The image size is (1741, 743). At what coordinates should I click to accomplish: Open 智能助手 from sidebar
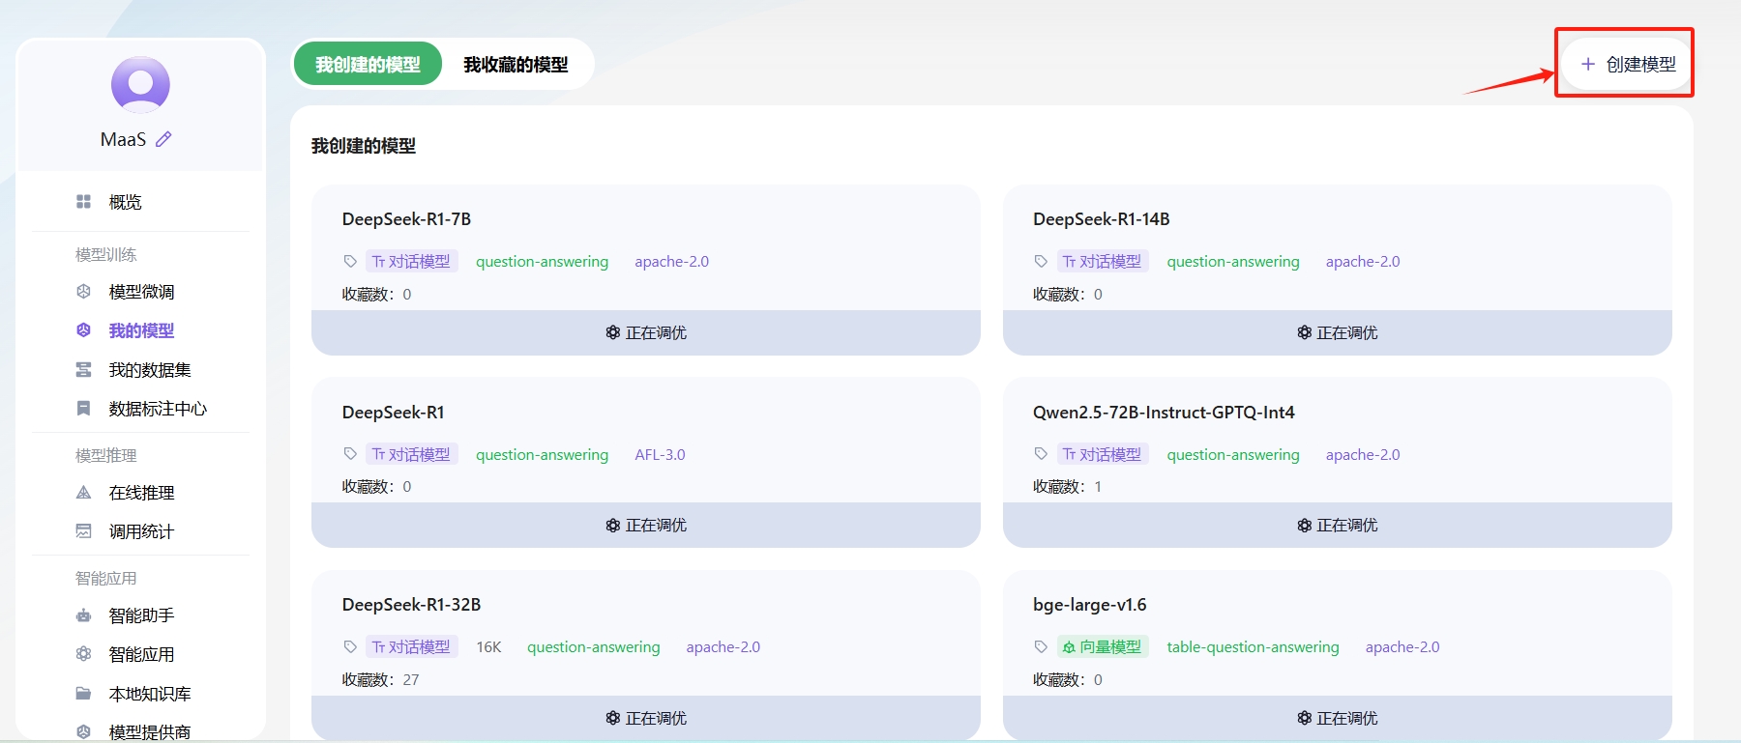coord(140,614)
